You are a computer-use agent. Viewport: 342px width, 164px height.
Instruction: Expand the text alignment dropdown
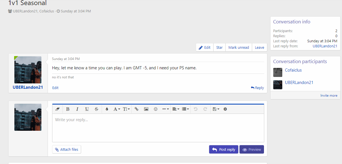coord(176,109)
